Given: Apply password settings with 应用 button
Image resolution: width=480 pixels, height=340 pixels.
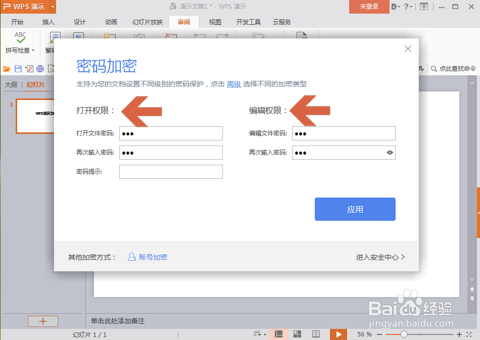Looking at the screenshot, I should [x=355, y=209].
